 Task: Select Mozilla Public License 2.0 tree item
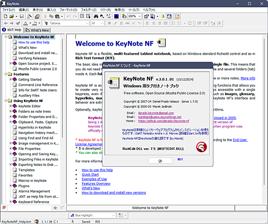coord(38,69)
